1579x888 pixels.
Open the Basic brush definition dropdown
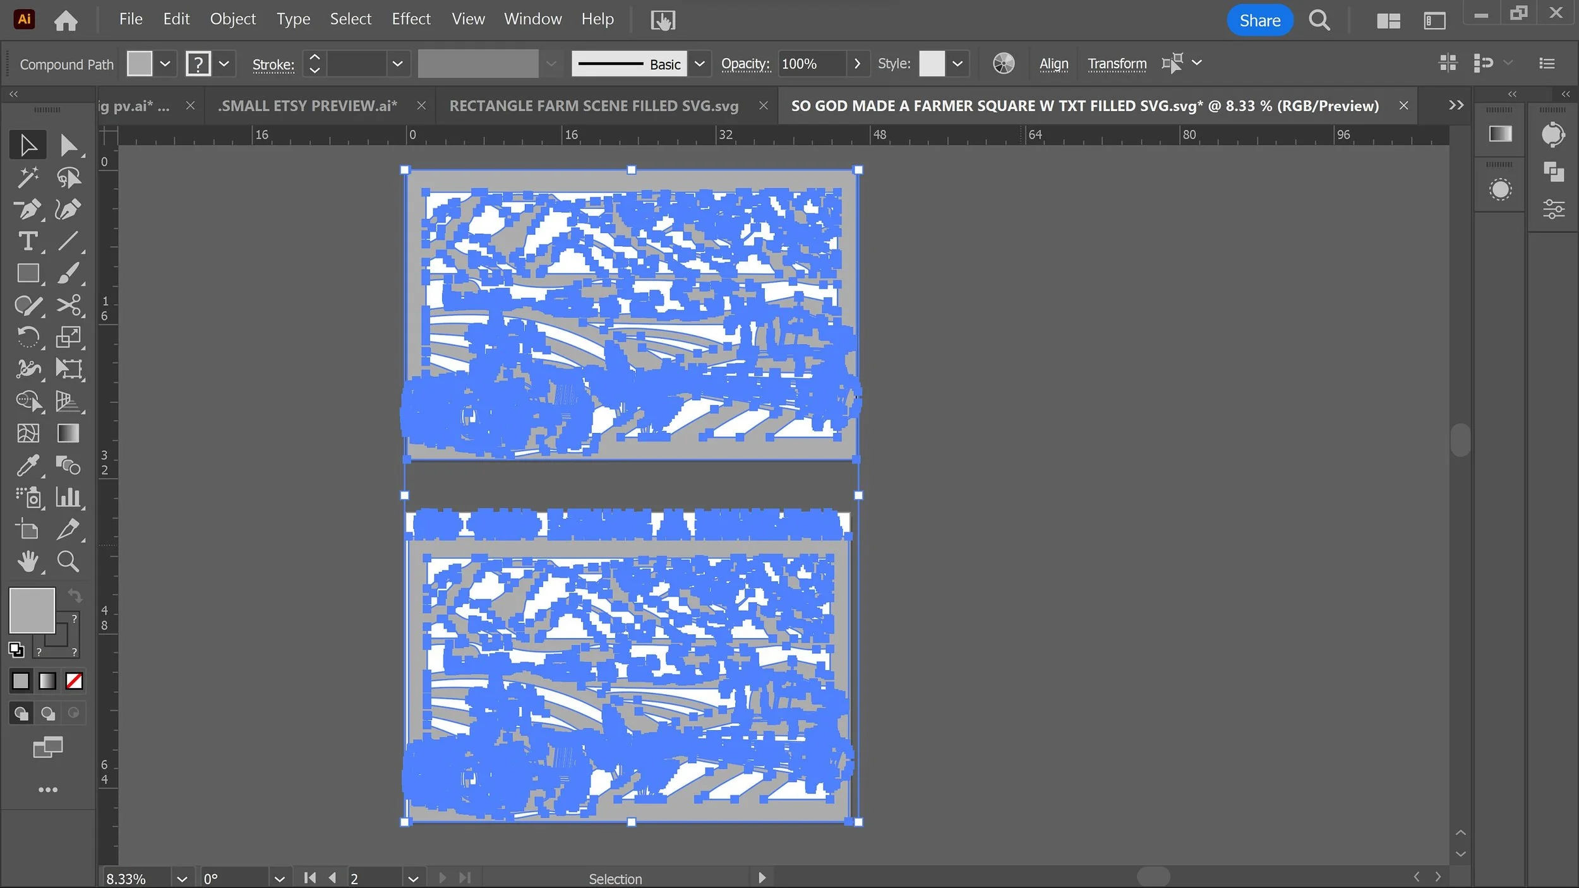pyautogui.click(x=699, y=64)
